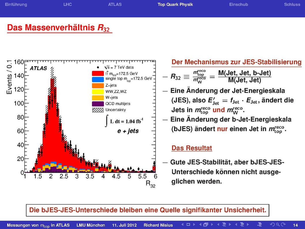The width and height of the screenshot is (305, 229).
Task: Click the red word 'nur' in bJES bullet
Action: 222,129
